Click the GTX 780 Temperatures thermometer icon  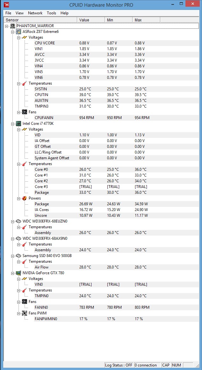[x=25, y=290]
